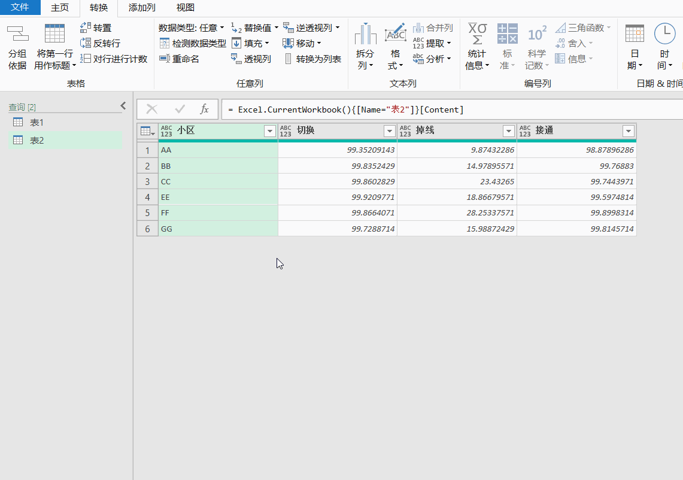The height and width of the screenshot is (480, 683).
Task: Expand the 替换值 dropdown
Action: click(x=276, y=28)
